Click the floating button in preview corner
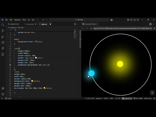This screenshot has height=117, width=156. [152, 93]
